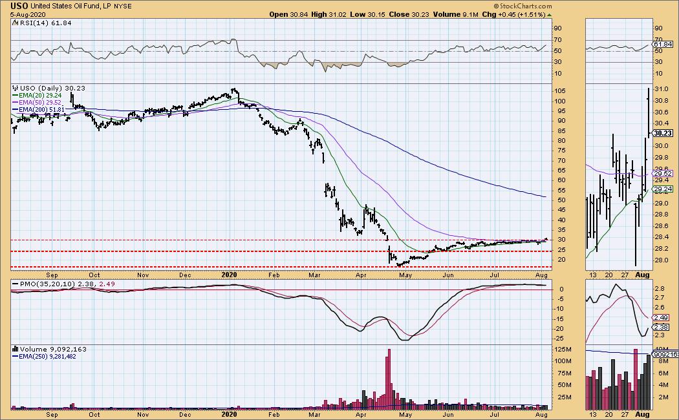Click the '30.8' label on the zoomed price axis

coord(661,100)
